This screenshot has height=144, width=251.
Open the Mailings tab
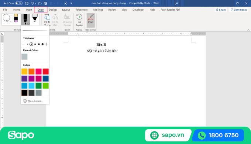pyautogui.click(x=98, y=10)
